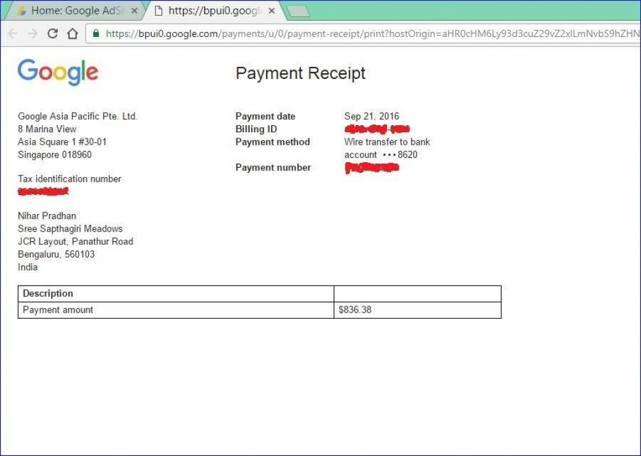This screenshot has width=641, height=456.
Task: Click the Tax identification number label
Action: pyautogui.click(x=69, y=179)
